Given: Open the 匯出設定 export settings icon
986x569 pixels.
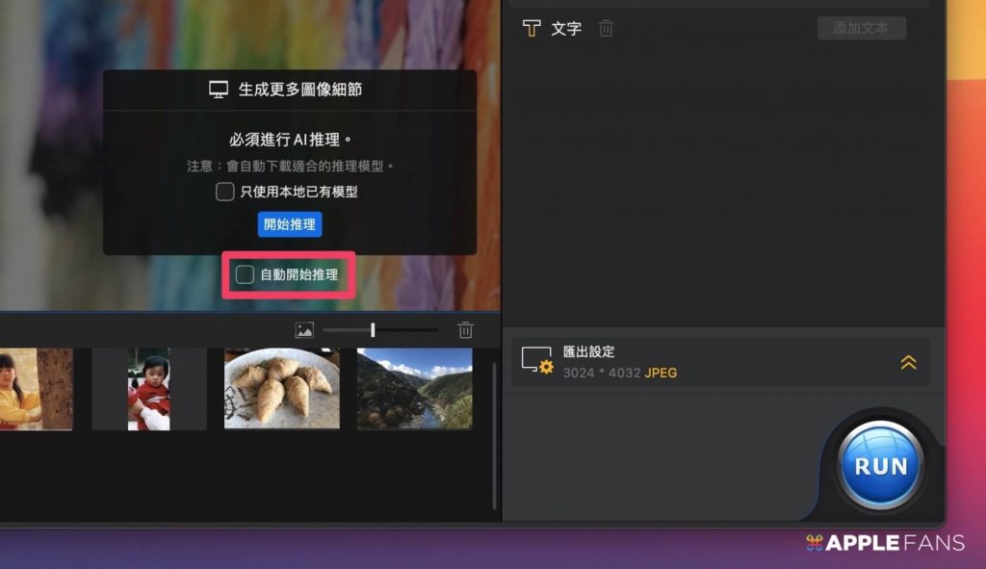Looking at the screenshot, I should [537, 361].
